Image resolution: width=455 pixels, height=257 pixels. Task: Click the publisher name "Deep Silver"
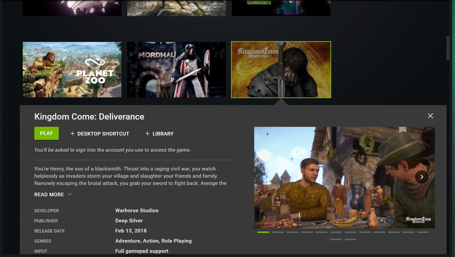tap(129, 220)
